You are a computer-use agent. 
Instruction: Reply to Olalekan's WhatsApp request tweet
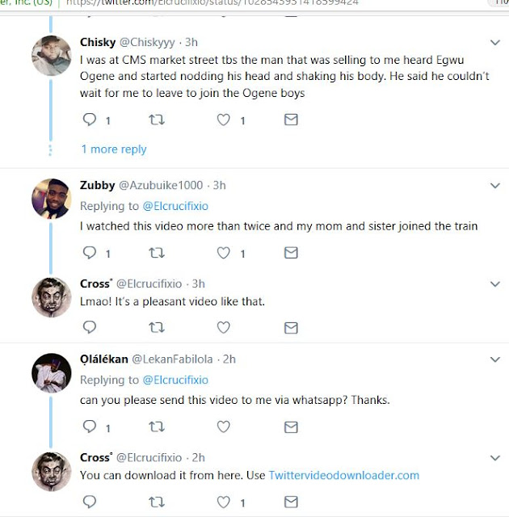coord(90,426)
